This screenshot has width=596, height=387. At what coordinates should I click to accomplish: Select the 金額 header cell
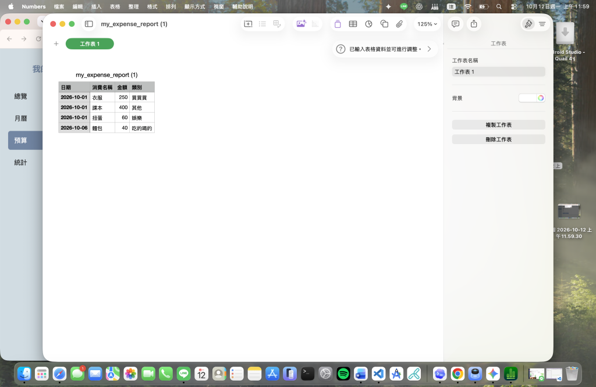pos(122,87)
